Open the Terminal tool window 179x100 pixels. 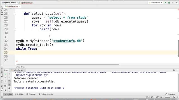(31, 94)
